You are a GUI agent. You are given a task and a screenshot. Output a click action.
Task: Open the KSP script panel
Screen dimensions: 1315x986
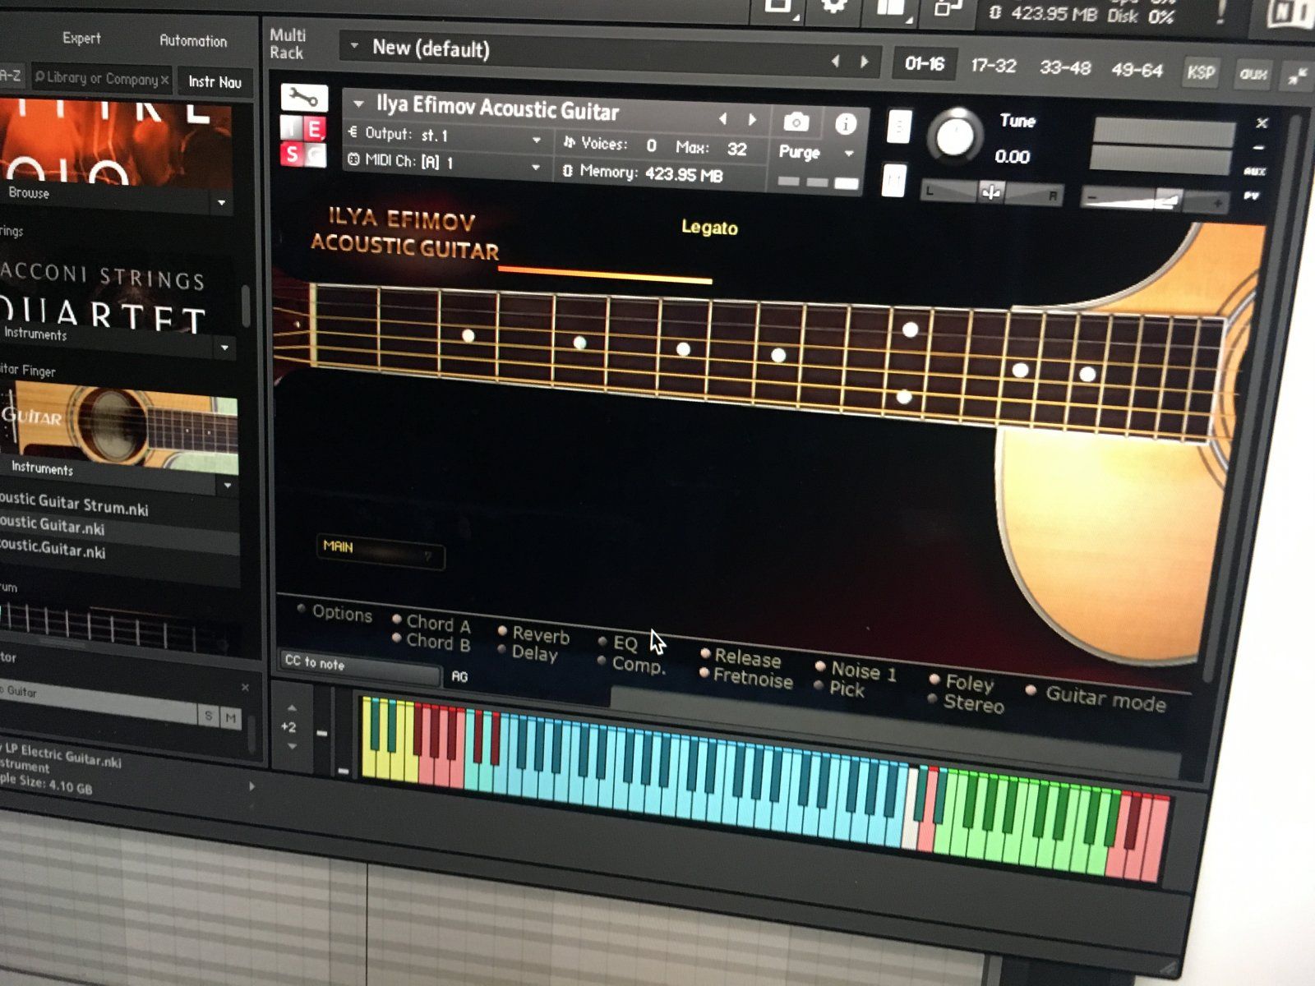pyautogui.click(x=1201, y=72)
